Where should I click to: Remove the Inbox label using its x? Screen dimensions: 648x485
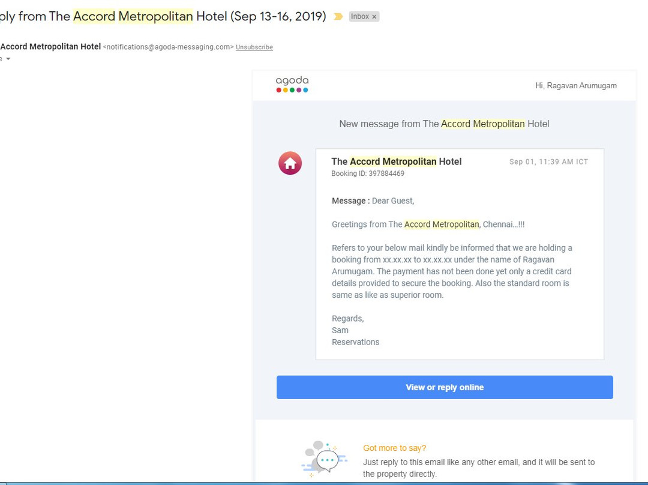pyautogui.click(x=374, y=17)
